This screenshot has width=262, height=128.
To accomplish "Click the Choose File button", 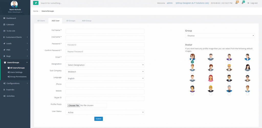I will 73,106.
